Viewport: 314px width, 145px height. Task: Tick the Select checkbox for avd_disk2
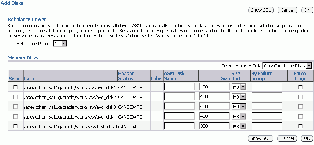coord(15,97)
